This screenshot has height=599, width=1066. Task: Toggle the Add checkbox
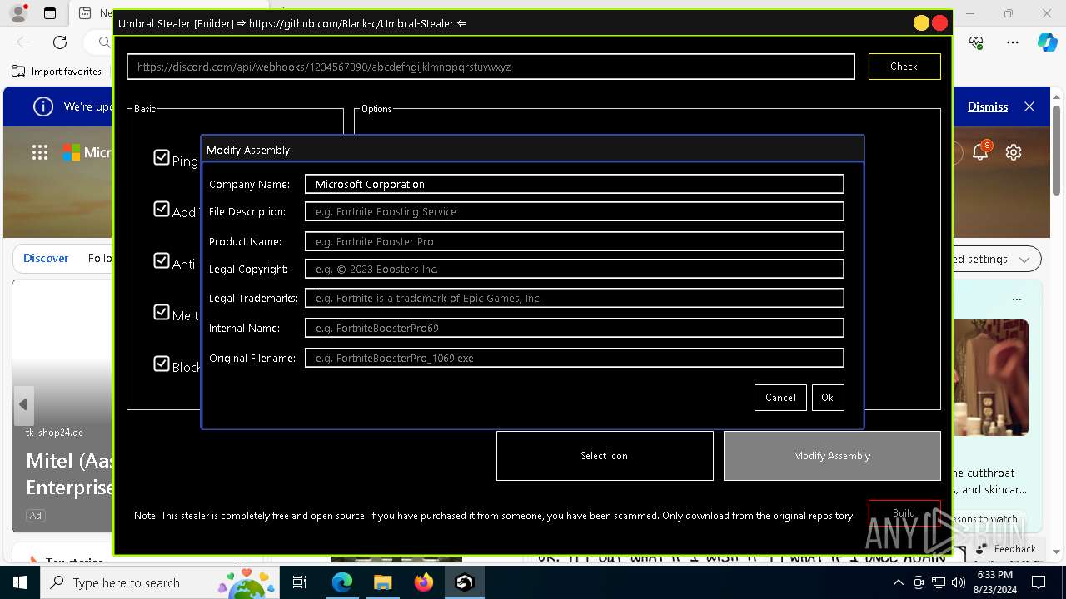coord(162,209)
